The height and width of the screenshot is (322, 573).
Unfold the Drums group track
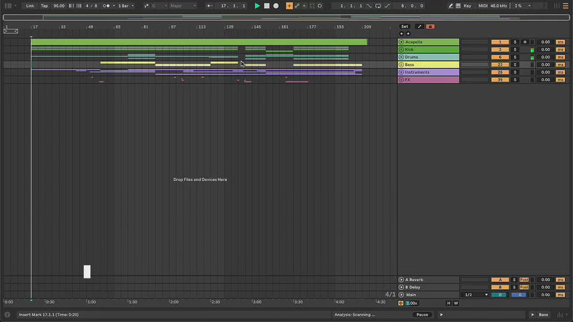tap(401, 57)
